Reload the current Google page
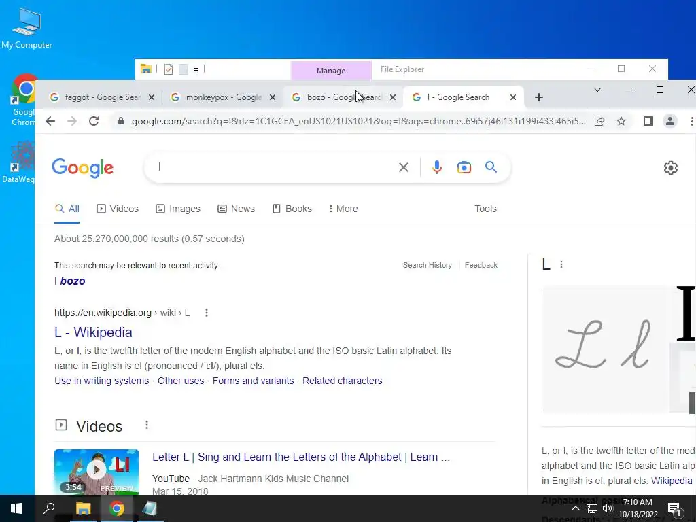The height and width of the screenshot is (522, 696). click(x=94, y=121)
